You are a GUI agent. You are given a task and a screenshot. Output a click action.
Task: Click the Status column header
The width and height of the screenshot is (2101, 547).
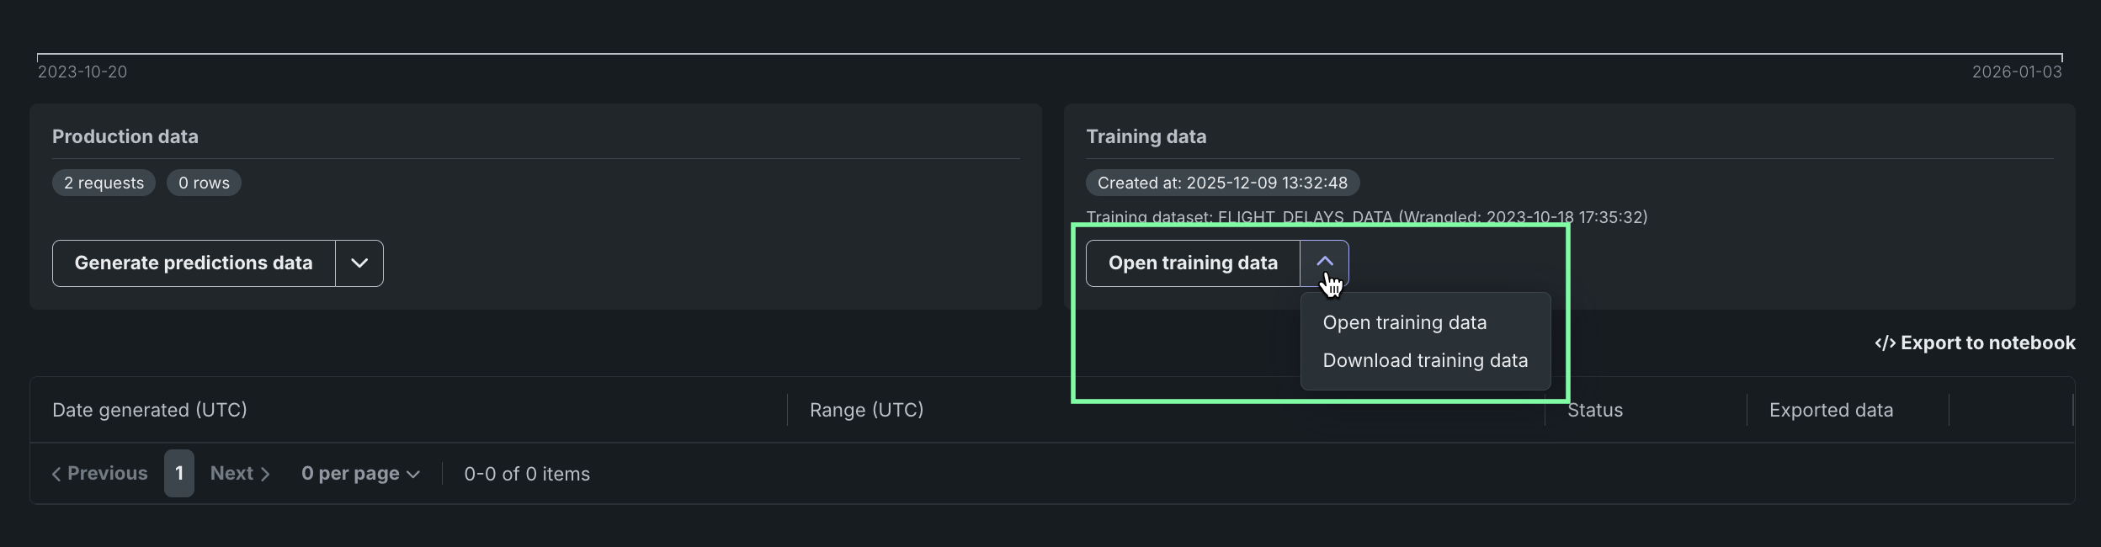pos(1594,410)
